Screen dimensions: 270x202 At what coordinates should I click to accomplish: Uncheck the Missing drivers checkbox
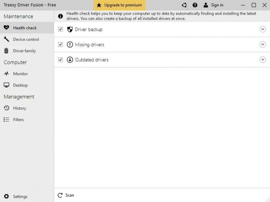click(x=60, y=44)
